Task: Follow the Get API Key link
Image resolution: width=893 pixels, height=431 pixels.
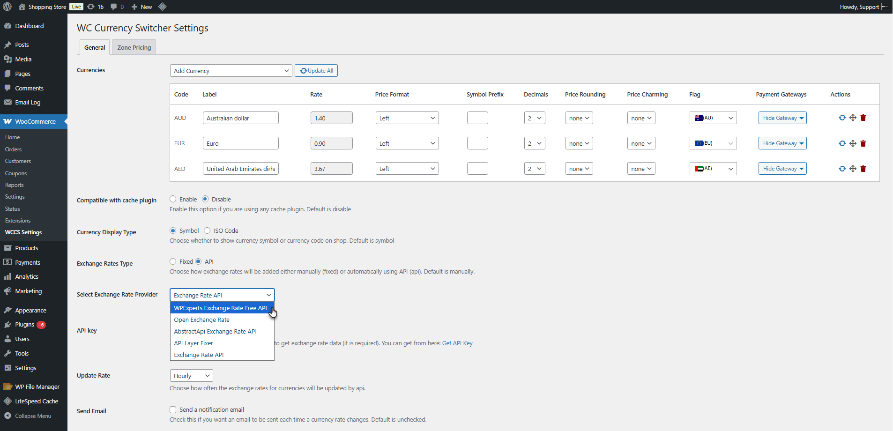Action: point(457,343)
